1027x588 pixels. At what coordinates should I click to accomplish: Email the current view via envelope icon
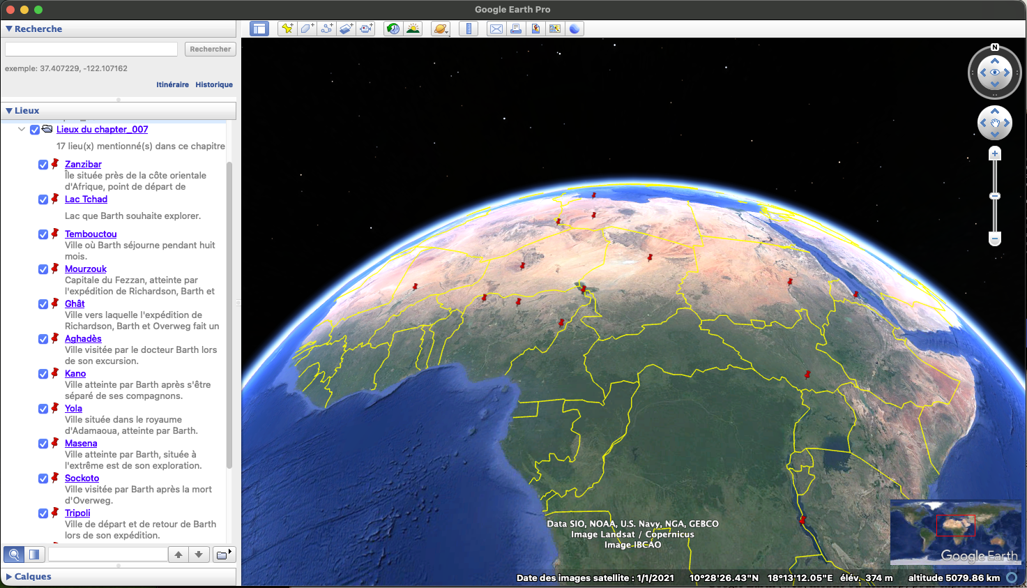pos(496,29)
